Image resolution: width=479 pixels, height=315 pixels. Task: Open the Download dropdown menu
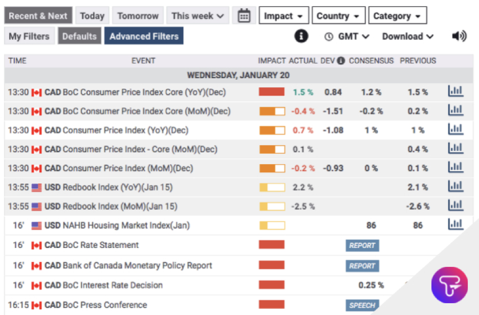[408, 37]
